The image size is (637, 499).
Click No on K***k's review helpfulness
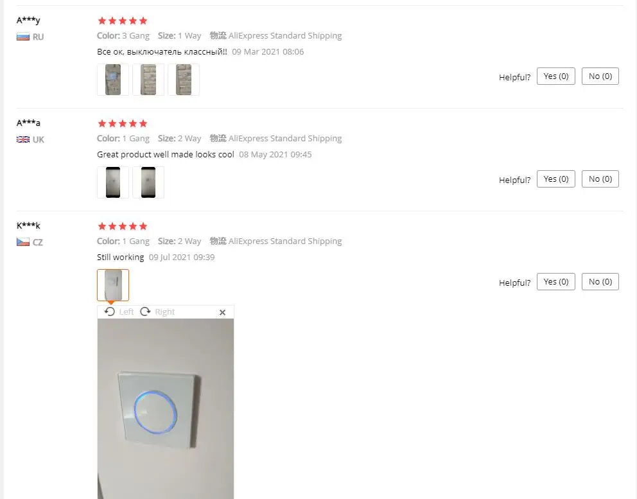point(599,281)
